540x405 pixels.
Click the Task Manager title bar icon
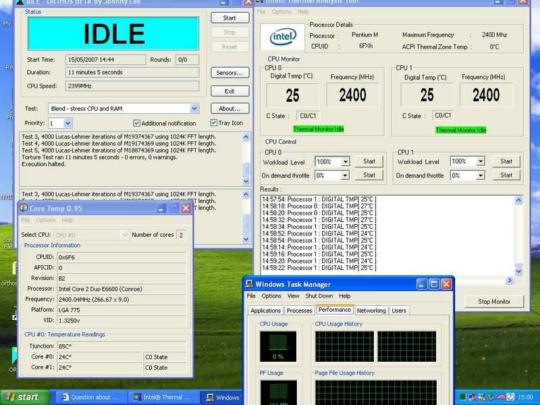pos(249,284)
